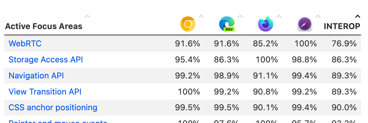Open the Navigation API link
The width and height of the screenshot is (368, 123).
[36, 75]
